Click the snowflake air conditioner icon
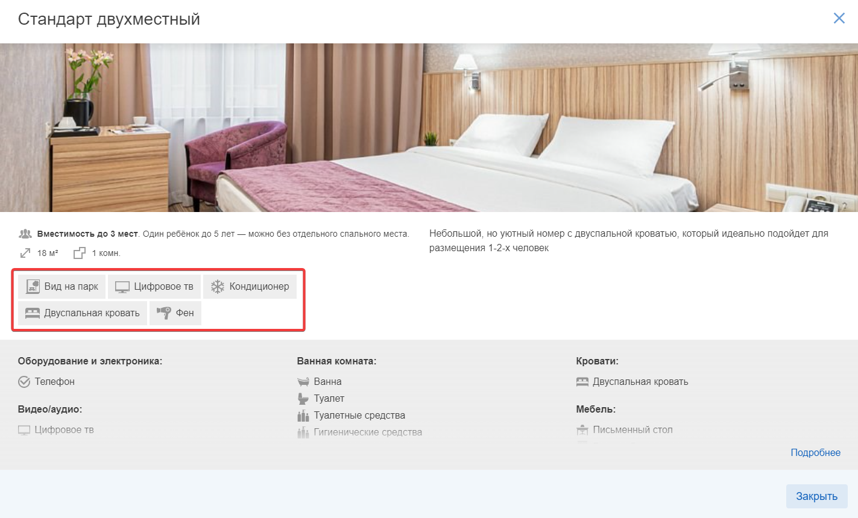Viewport: 858px width, 518px height. 218,287
